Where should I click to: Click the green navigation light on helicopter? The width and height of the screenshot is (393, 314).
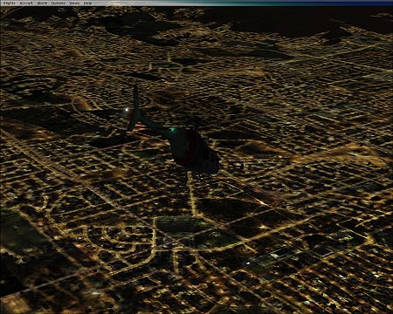[173, 130]
